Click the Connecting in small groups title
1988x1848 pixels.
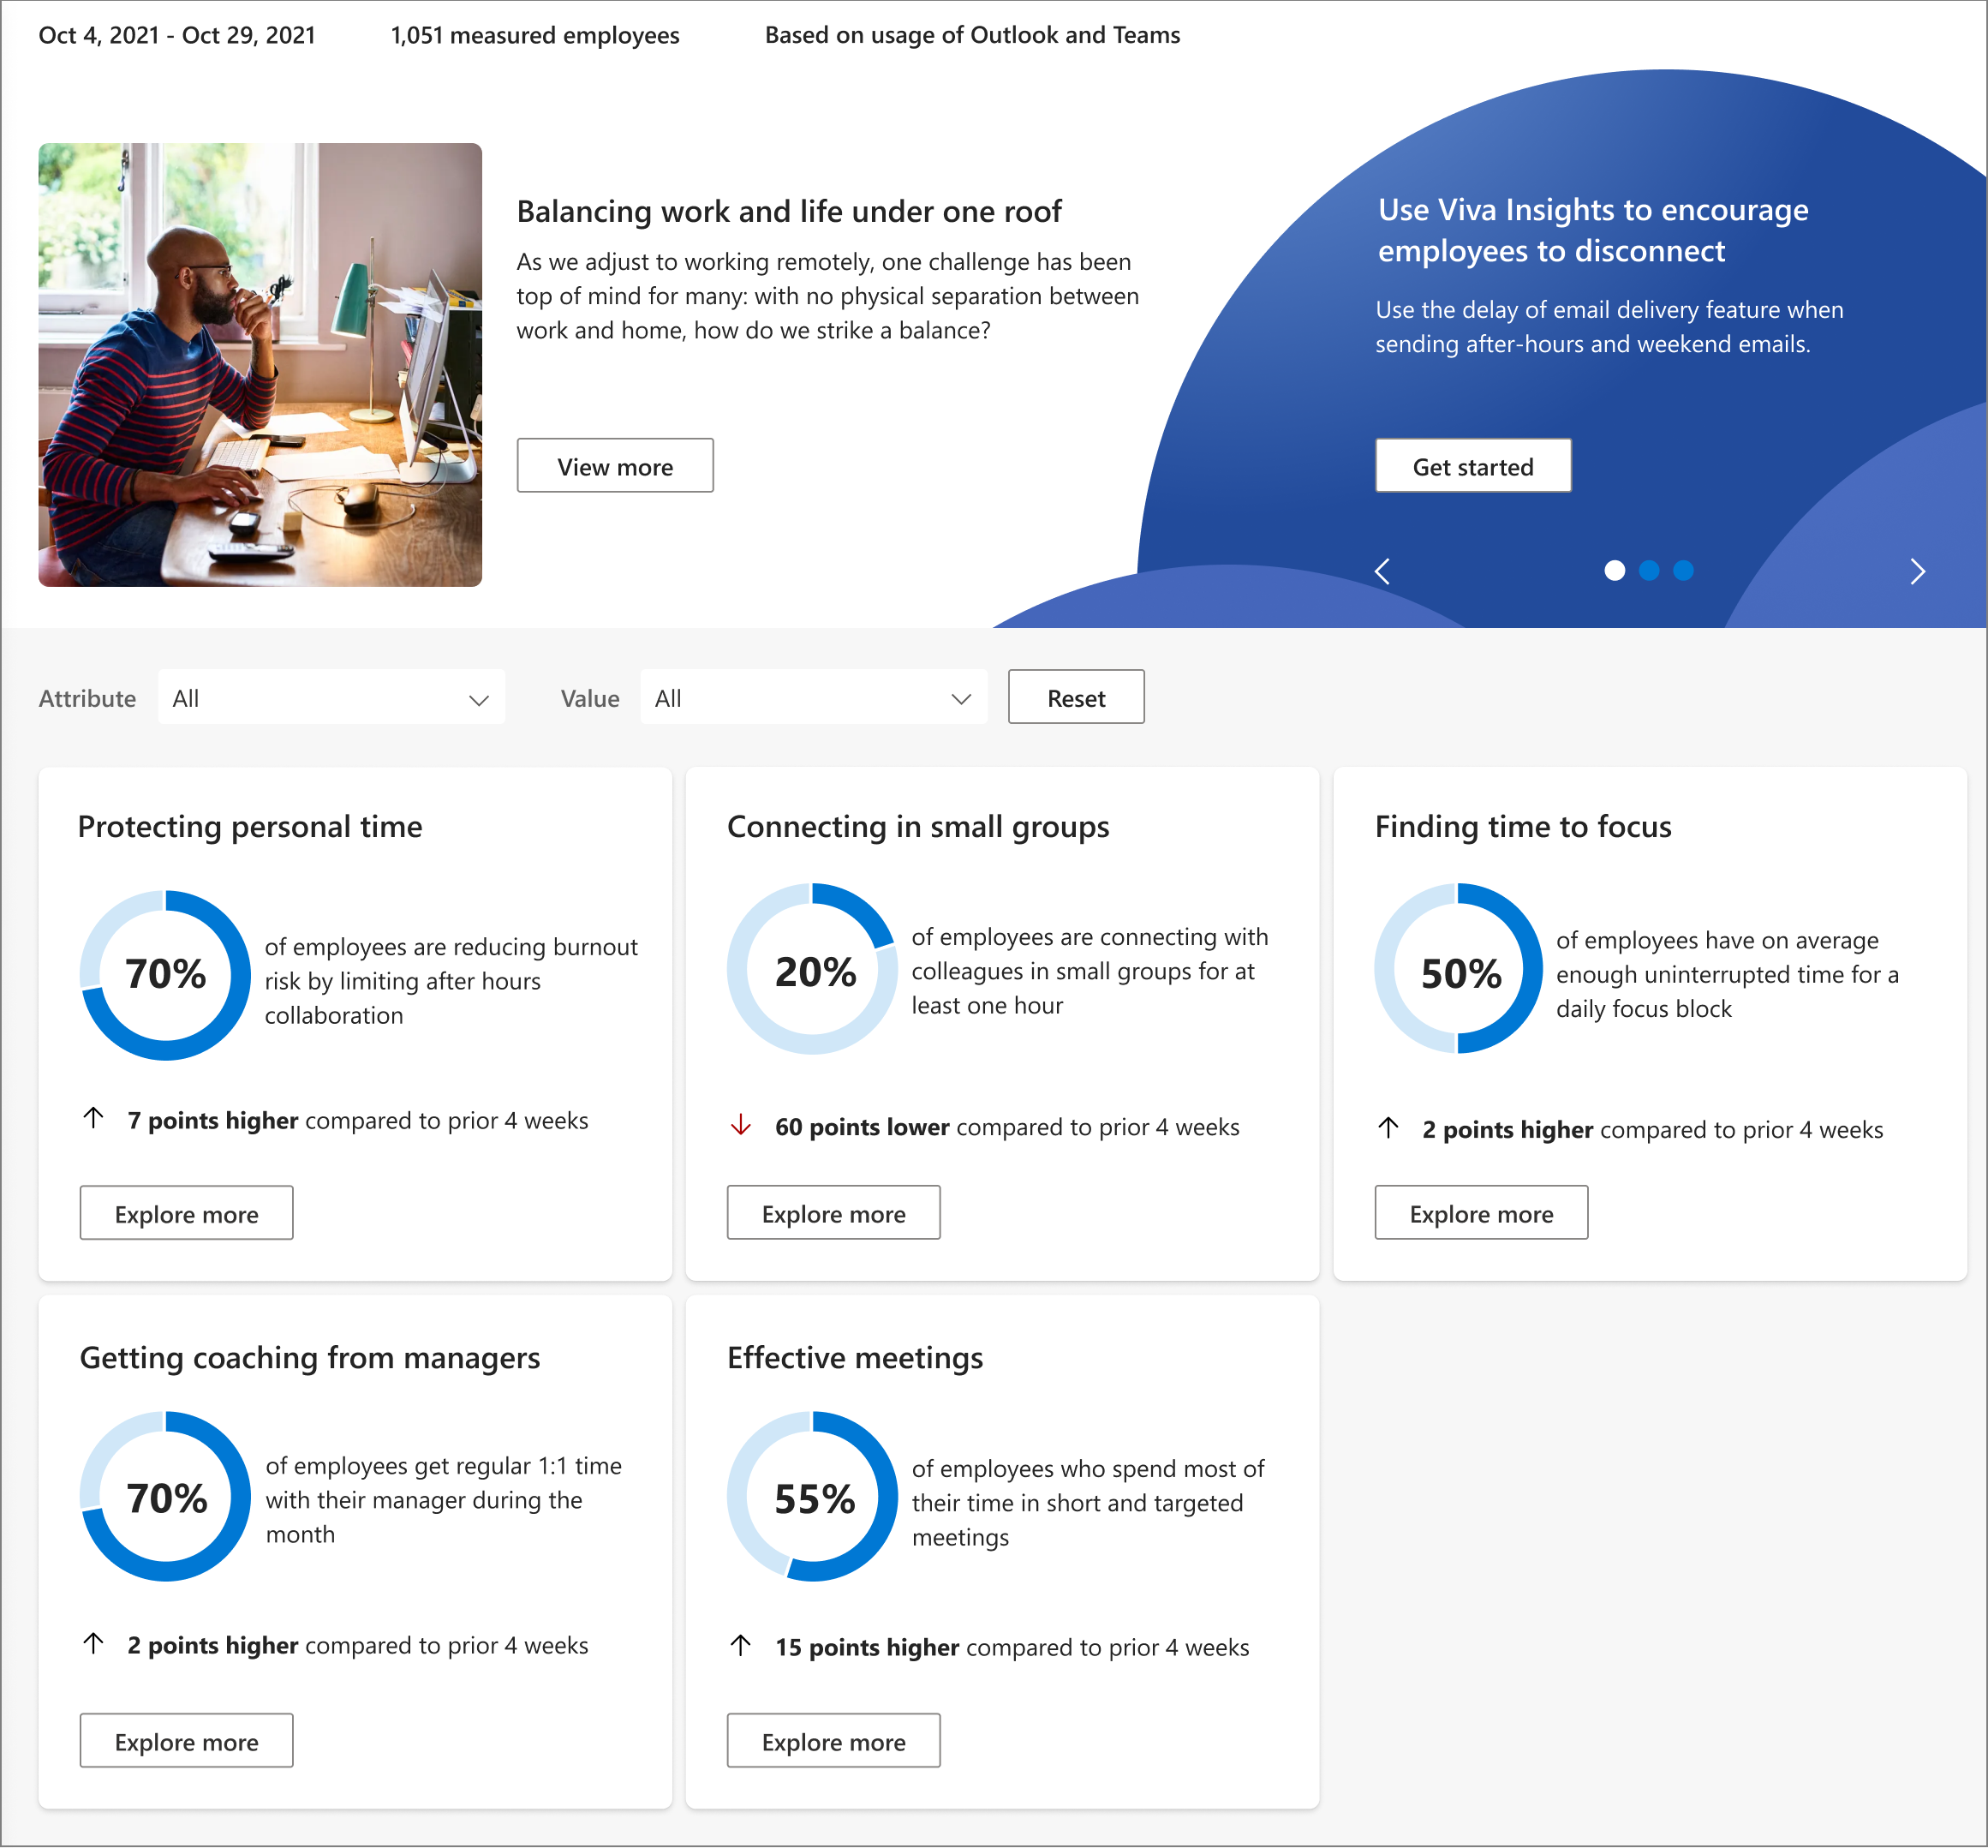917,827
